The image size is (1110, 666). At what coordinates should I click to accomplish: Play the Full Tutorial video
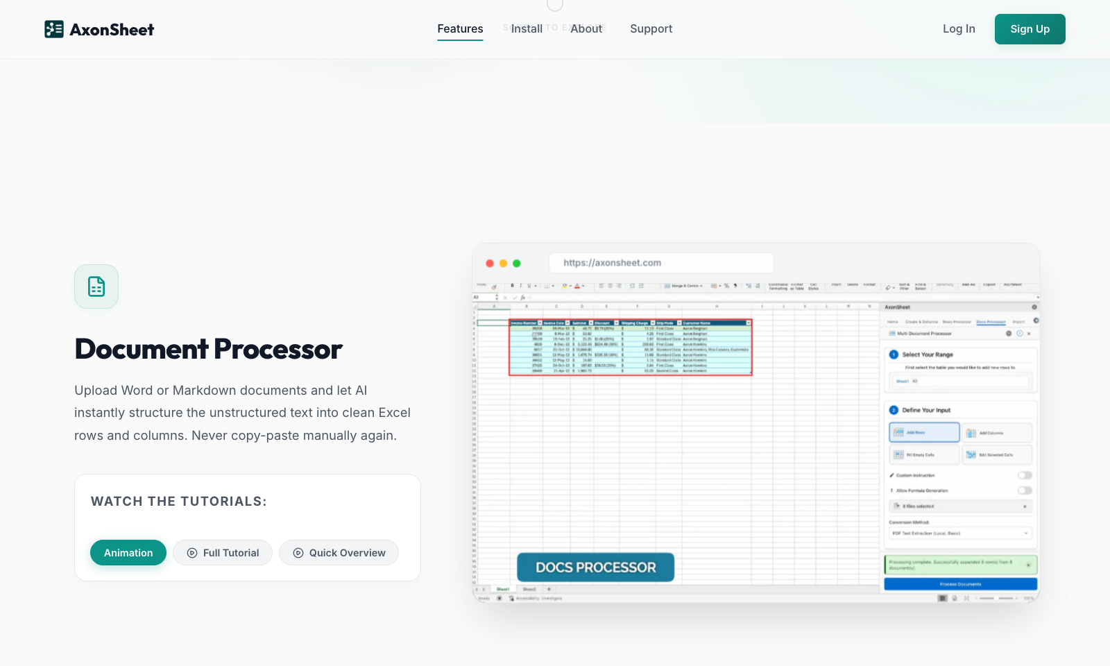coord(223,553)
